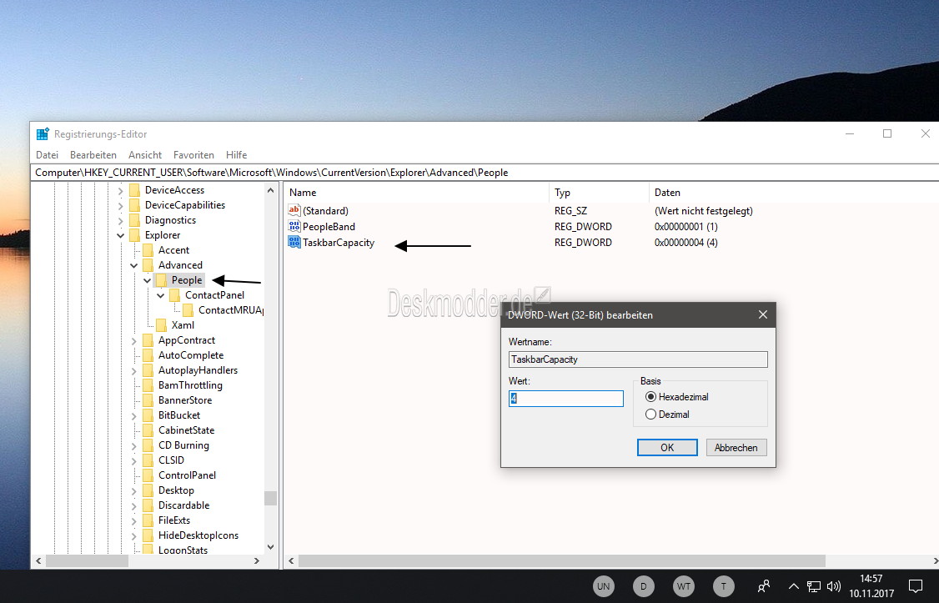Click the volume speaker tray icon
Viewport: 939px width, 603px height.
tap(833, 586)
